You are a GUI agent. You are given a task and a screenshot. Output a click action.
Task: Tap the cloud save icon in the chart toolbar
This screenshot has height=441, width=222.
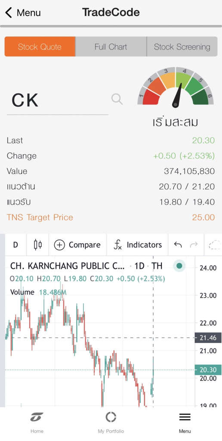click(215, 245)
